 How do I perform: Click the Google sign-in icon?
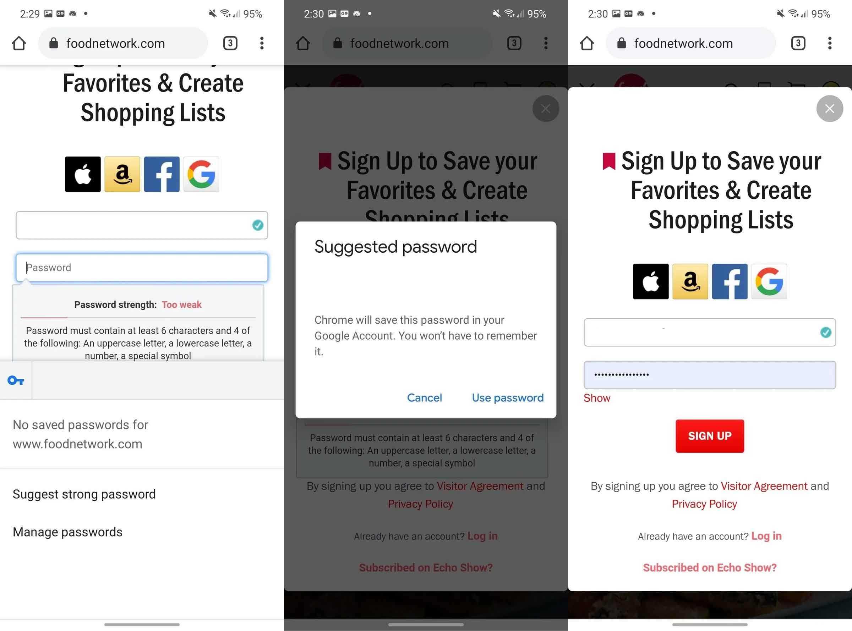(x=769, y=280)
